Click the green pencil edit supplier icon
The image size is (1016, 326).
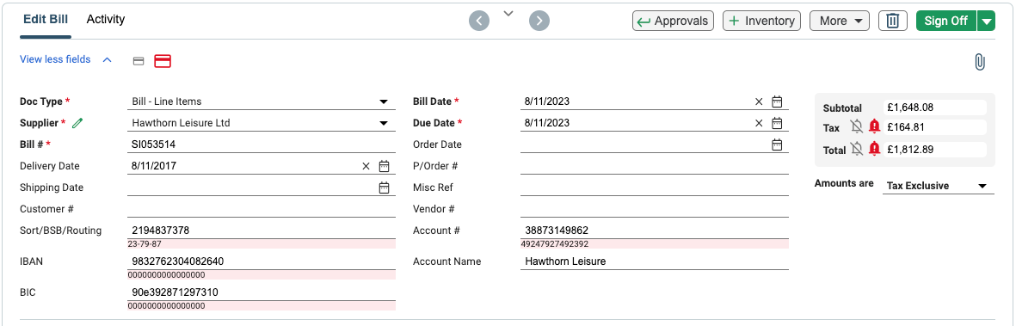pos(77,122)
